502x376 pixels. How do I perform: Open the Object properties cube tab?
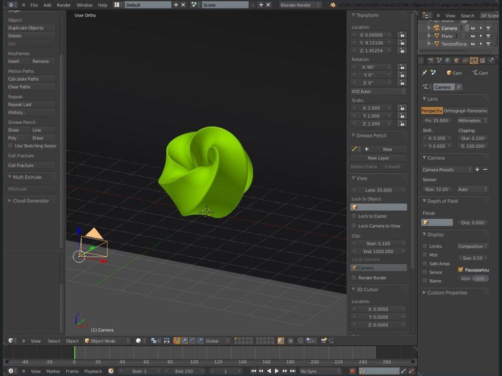tap(456, 60)
